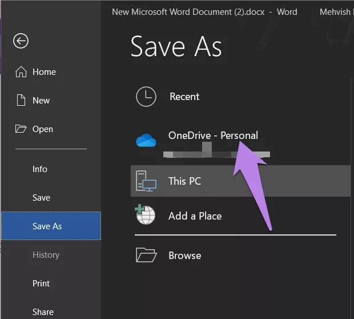Viewport: 354px width, 319px height.
Task: Click the Add a Place globe icon
Action: 145,214
